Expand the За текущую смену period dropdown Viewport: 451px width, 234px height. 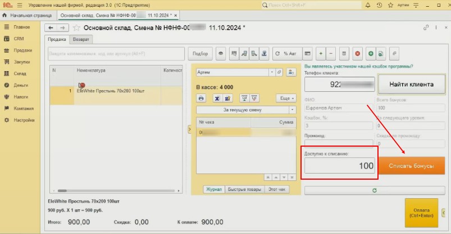(293, 110)
